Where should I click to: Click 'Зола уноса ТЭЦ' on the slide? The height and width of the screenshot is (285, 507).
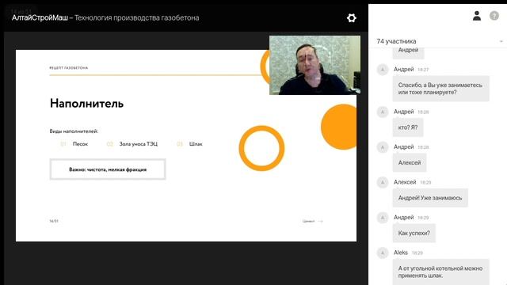click(x=139, y=144)
